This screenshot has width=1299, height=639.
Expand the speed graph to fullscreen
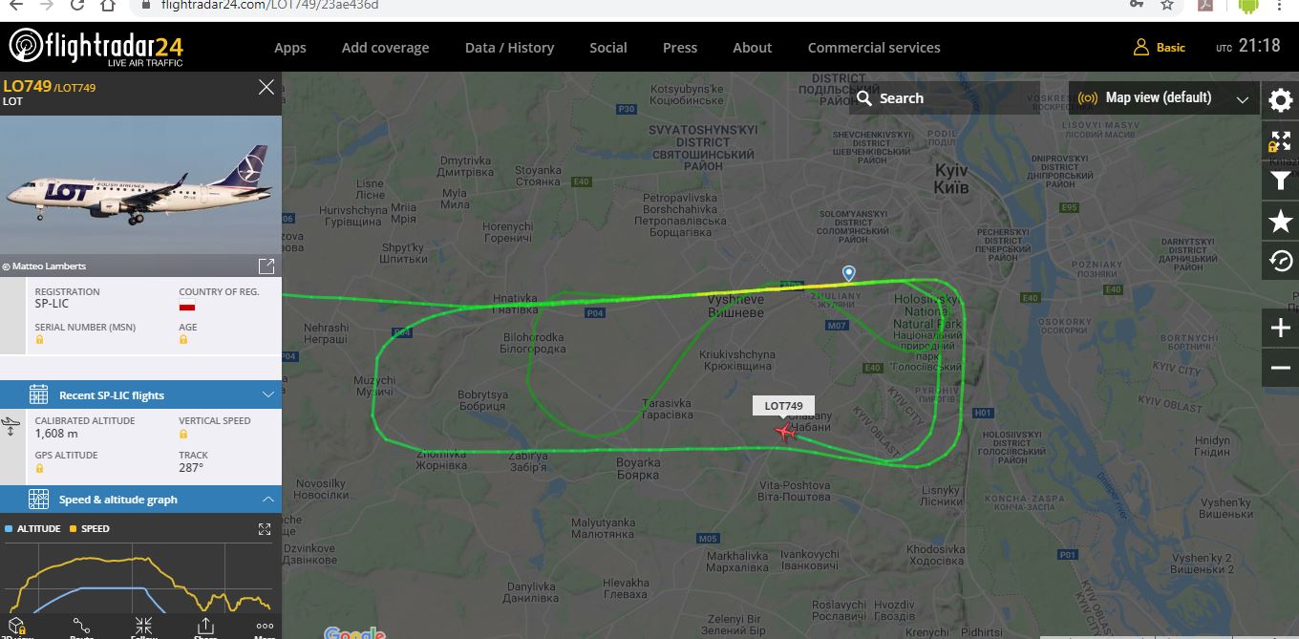coord(265,528)
